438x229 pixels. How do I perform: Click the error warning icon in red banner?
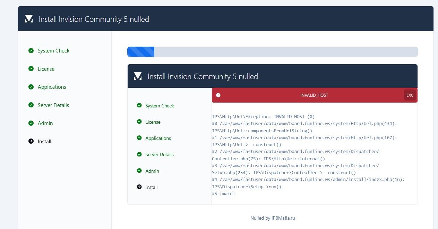click(218, 95)
